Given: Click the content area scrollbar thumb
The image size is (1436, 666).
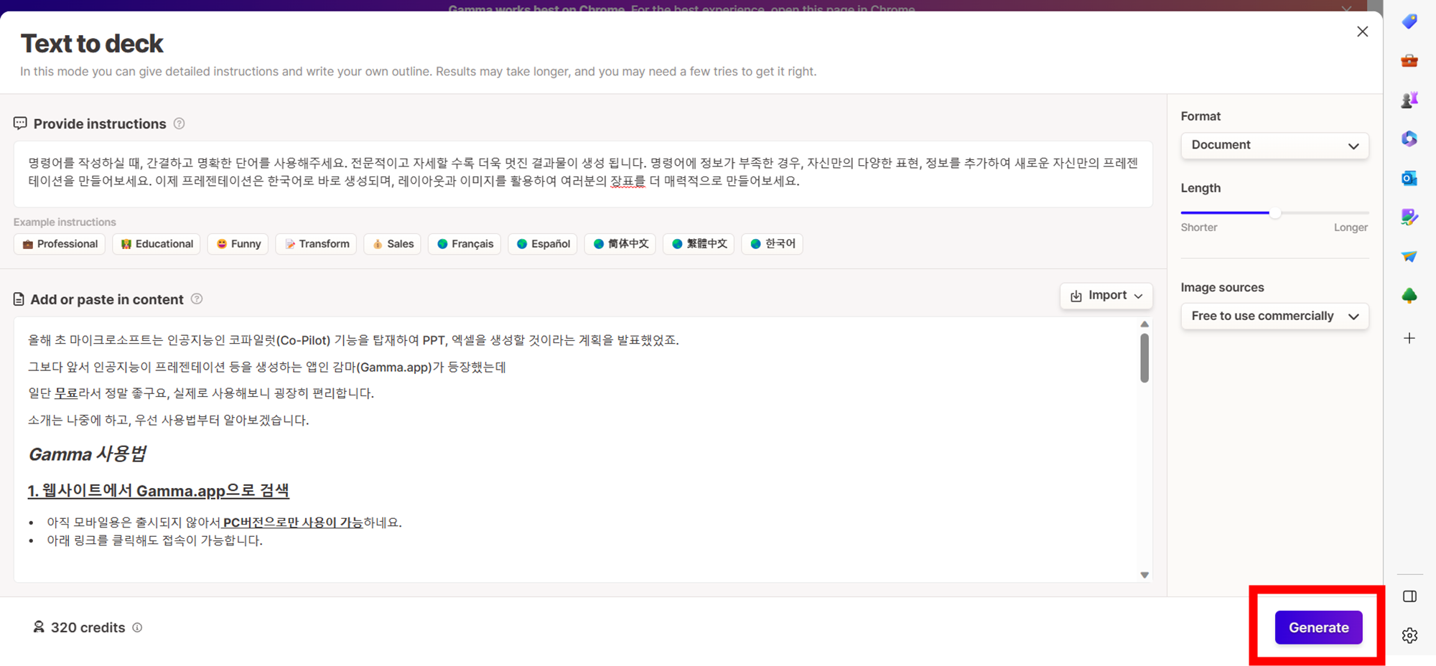Looking at the screenshot, I should 1144,357.
